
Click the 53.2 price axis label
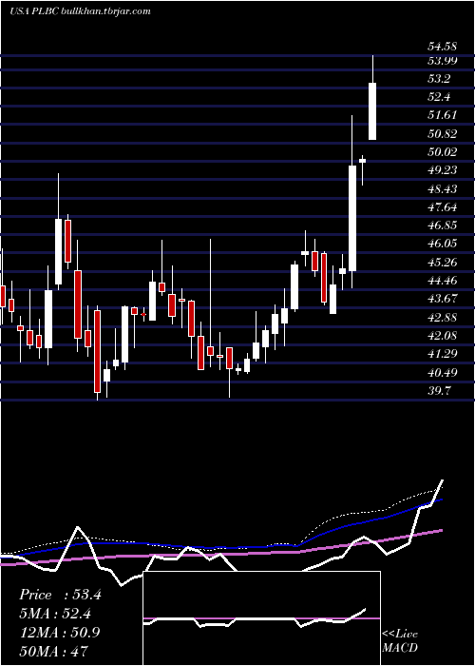point(439,79)
